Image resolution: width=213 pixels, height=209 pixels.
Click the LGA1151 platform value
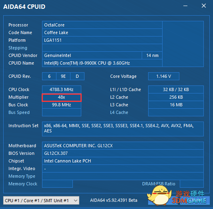(x=102, y=40)
